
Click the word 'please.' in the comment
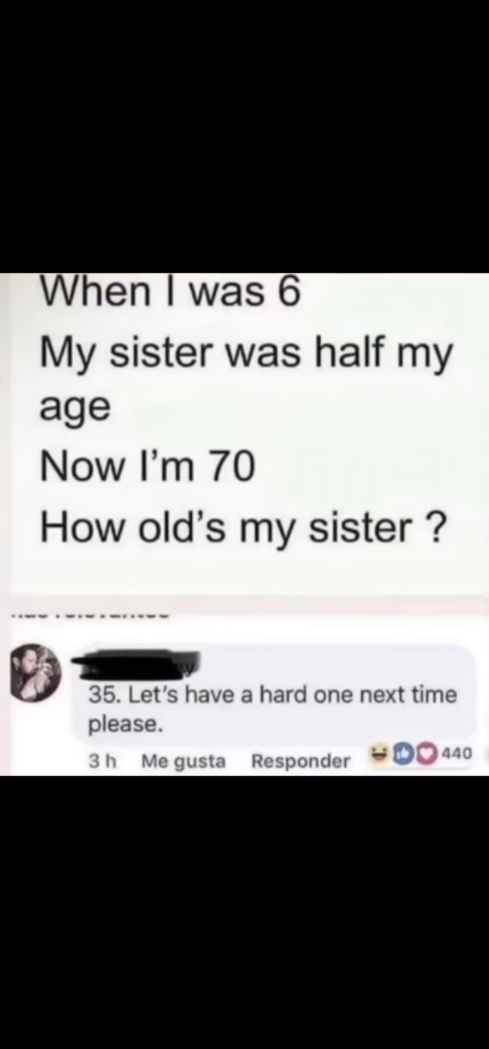pos(126,724)
